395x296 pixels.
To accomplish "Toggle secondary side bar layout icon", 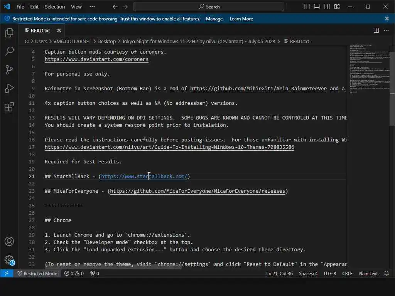I will [x=327, y=7].
